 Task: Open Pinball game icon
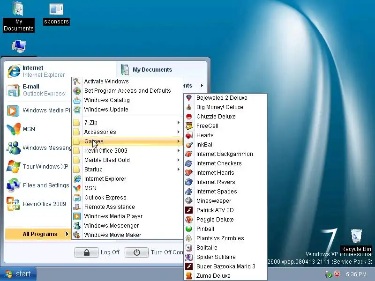coord(189,229)
